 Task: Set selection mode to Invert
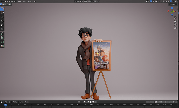(x=8, y=4)
